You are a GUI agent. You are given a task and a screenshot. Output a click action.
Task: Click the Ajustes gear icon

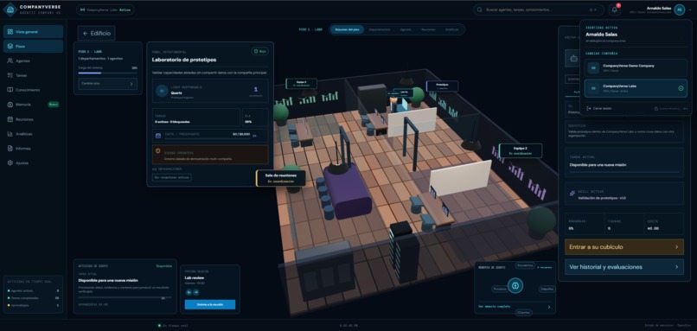[10, 163]
